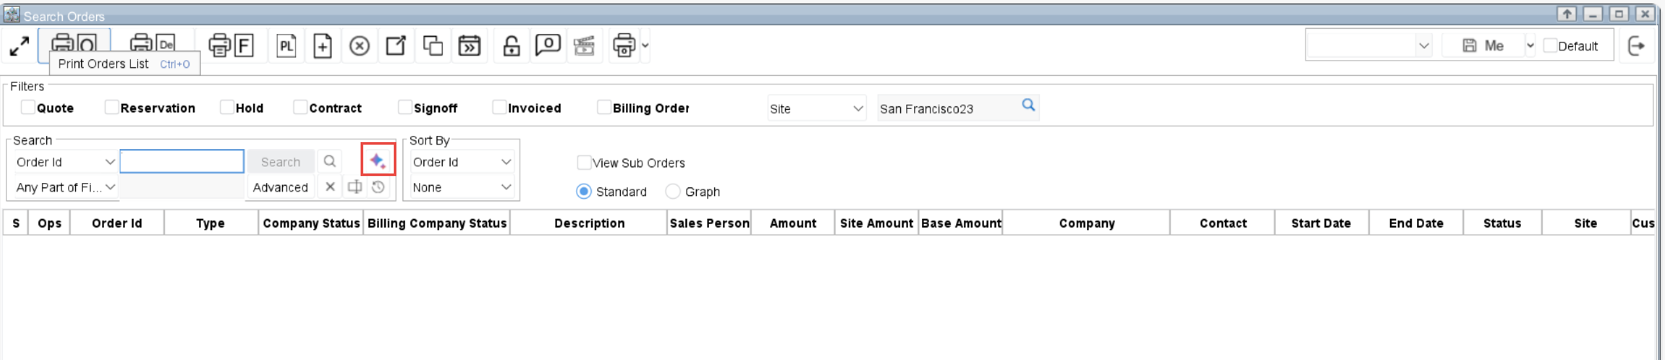
Task: Click the PL document toolbar icon
Action: tap(286, 46)
